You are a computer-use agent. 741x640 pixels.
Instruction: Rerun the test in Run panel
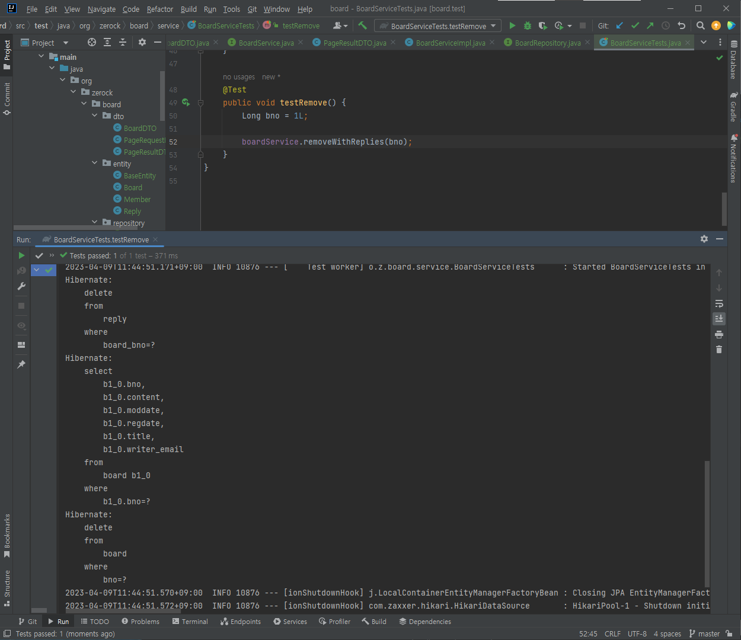(21, 255)
